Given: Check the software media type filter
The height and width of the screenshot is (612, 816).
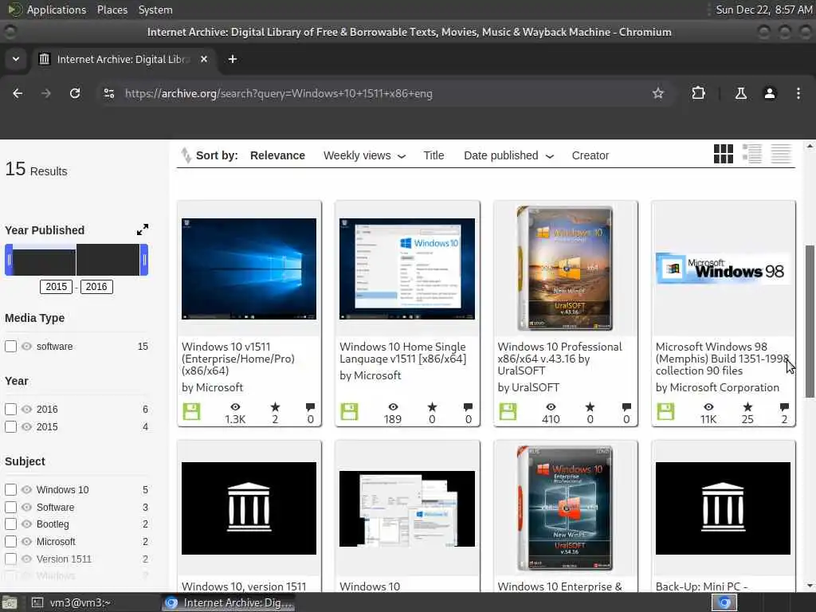Looking at the screenshot, I should (10, 347).
